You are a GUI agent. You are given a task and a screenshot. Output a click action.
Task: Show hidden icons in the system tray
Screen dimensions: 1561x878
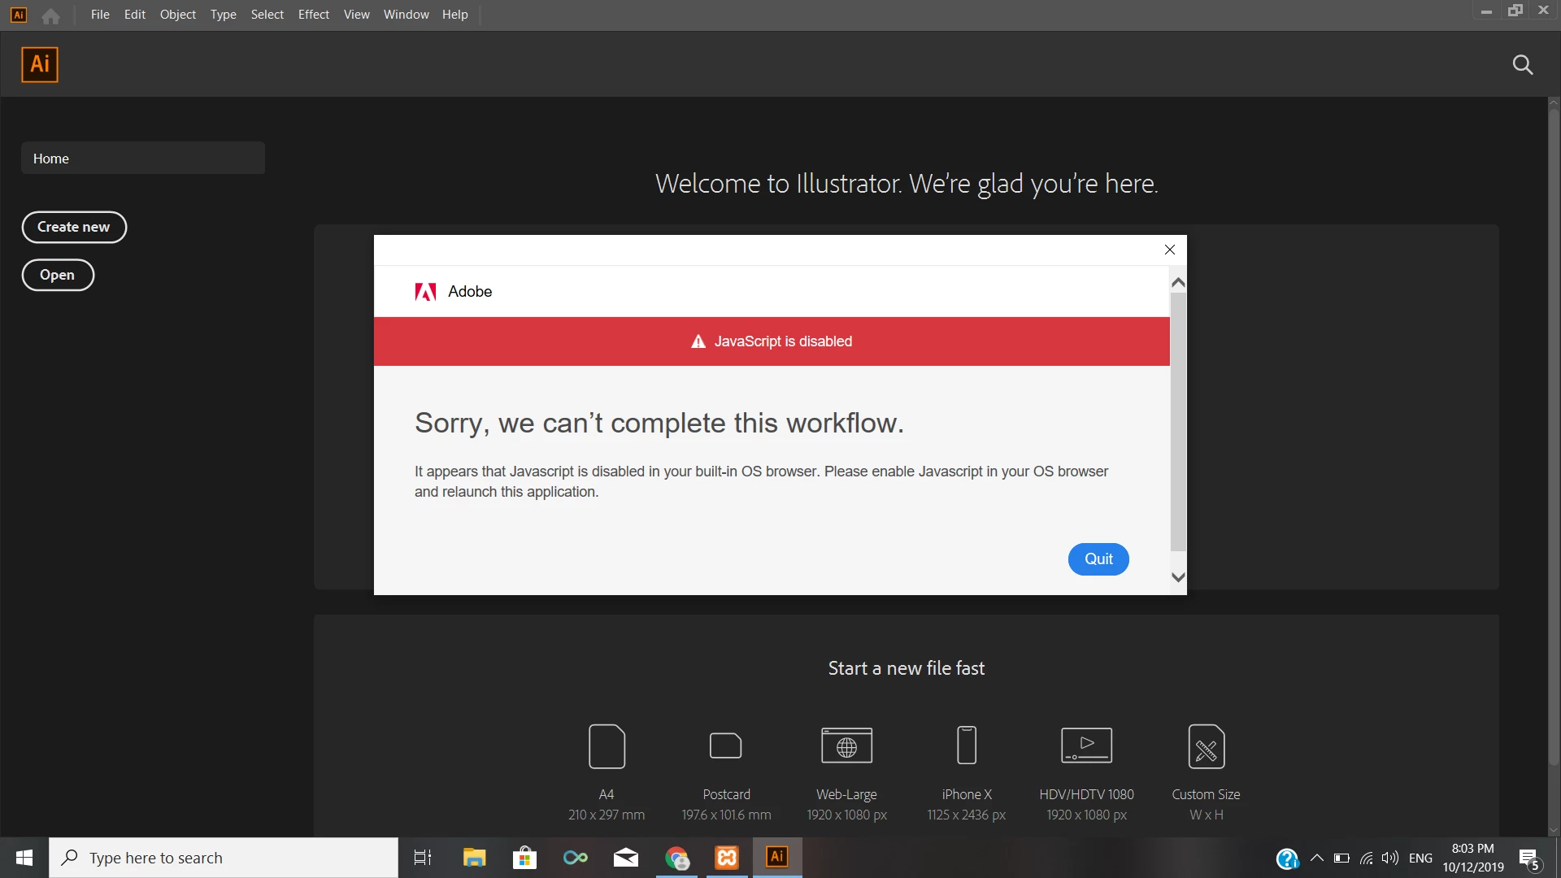tap(1317, 858)
